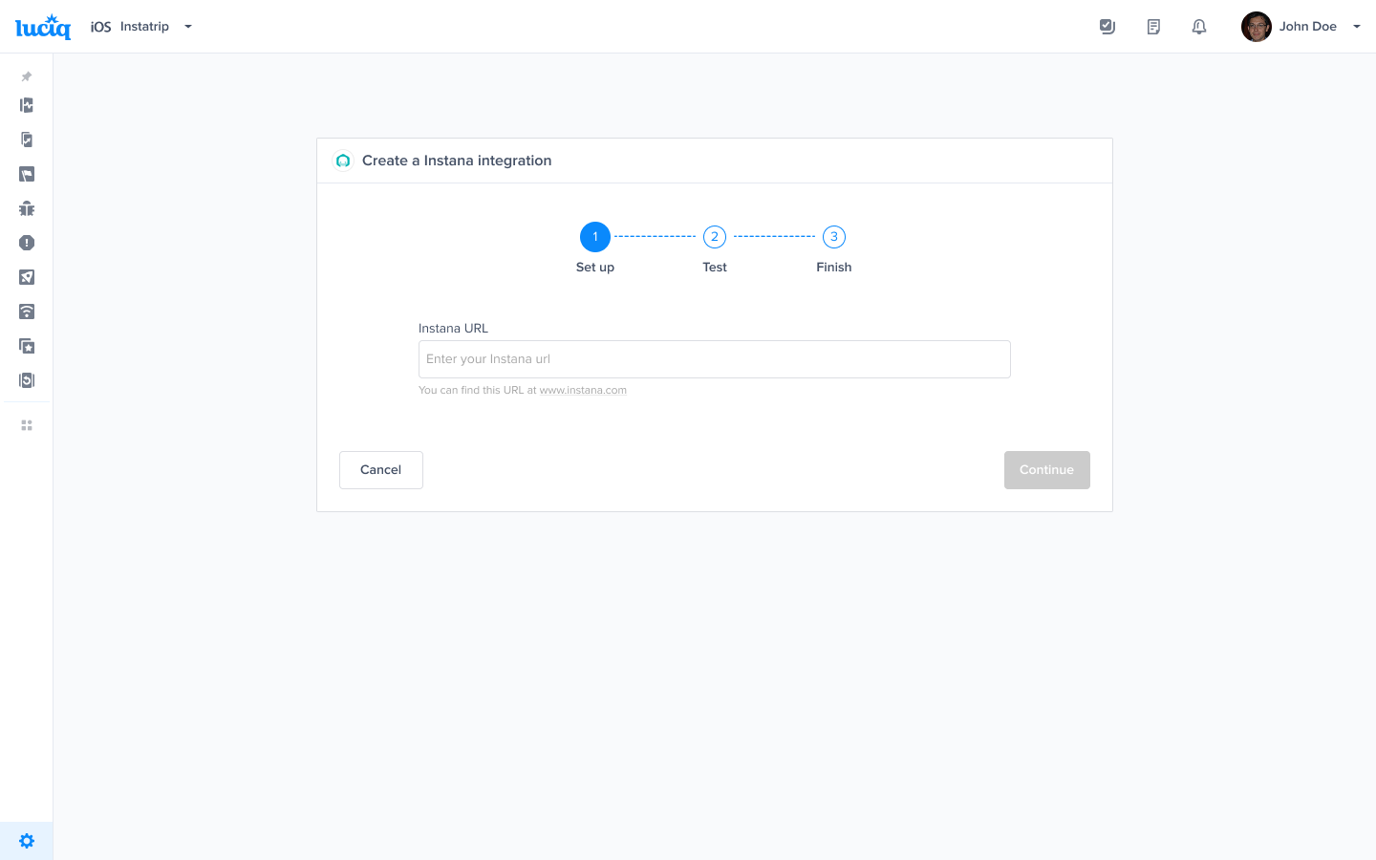Viewport: 1376px width, 860px height.
Task: Click the Cancel button
Action: (x=381, y=470)
